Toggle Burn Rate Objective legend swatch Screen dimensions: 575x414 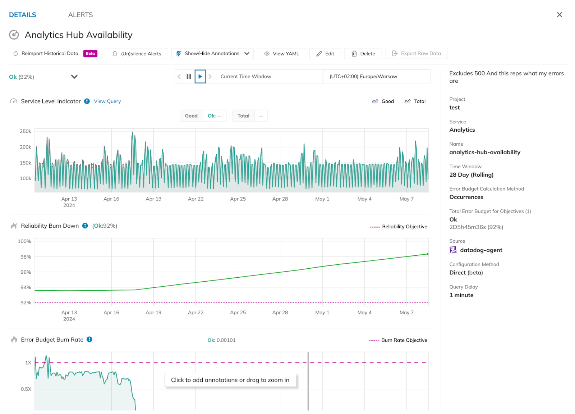click(x=374, y=340)
